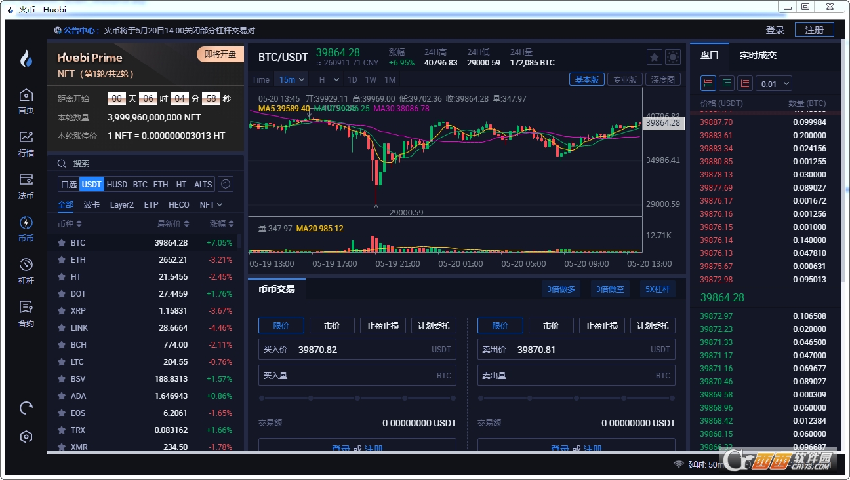Screen dimensions: 850x480
Task: Switch theme with the sun icon
Action: [673, 57]
